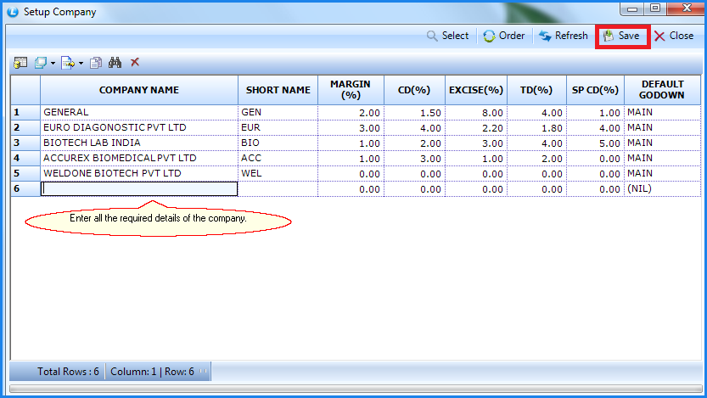Click row 6 margin value 0.00
The image size is (707, 398).
point(351,189)
